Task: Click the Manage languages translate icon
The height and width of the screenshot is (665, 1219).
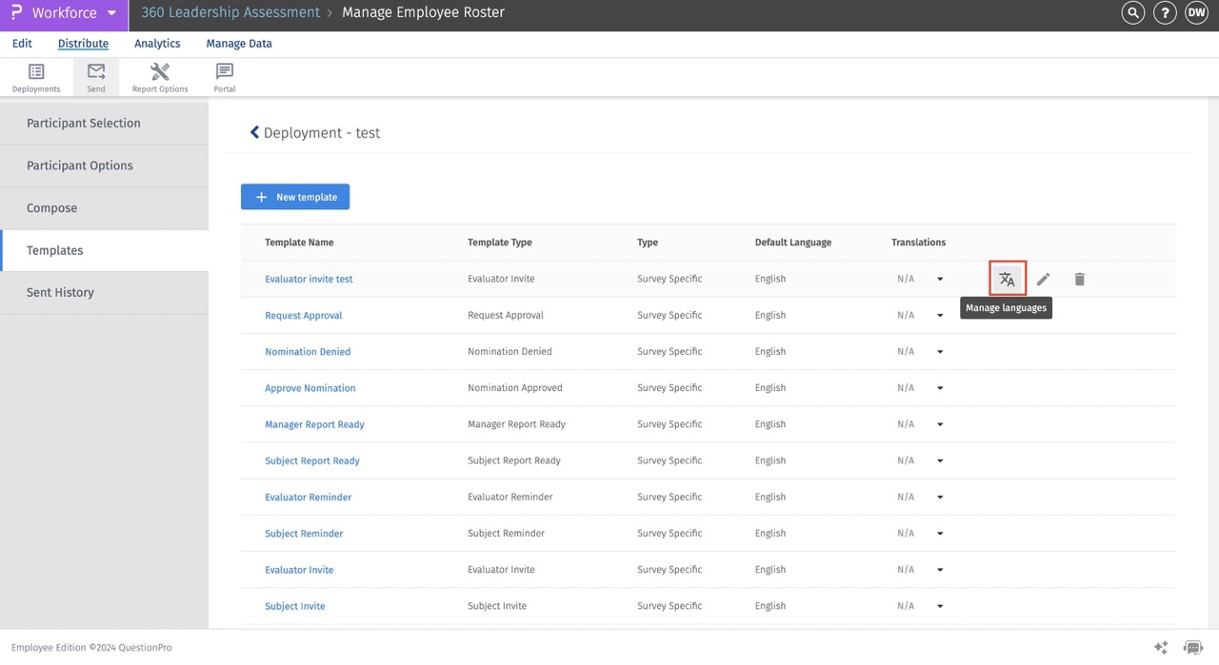Action: point(1007,279)
